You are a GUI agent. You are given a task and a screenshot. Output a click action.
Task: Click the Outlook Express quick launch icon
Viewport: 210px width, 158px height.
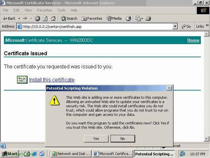[x=42, y=154]
